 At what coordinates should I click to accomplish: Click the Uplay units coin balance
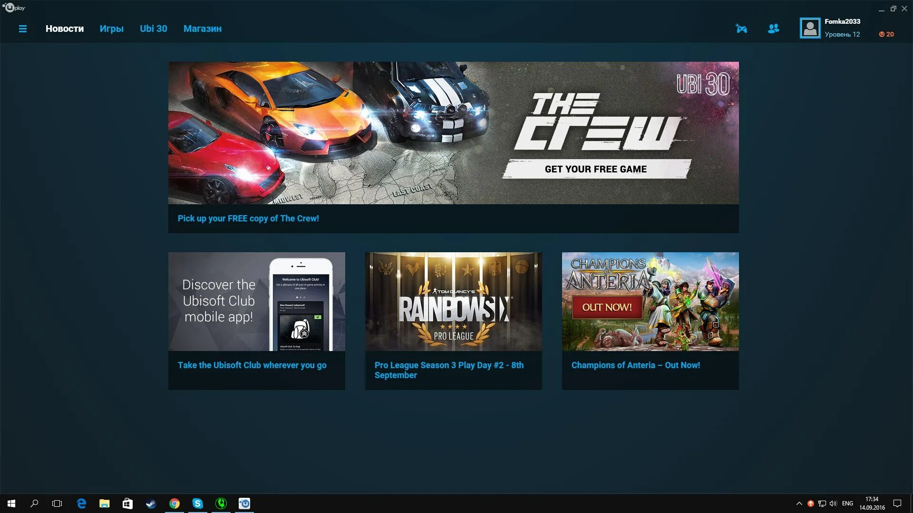(x=886, y=34)
